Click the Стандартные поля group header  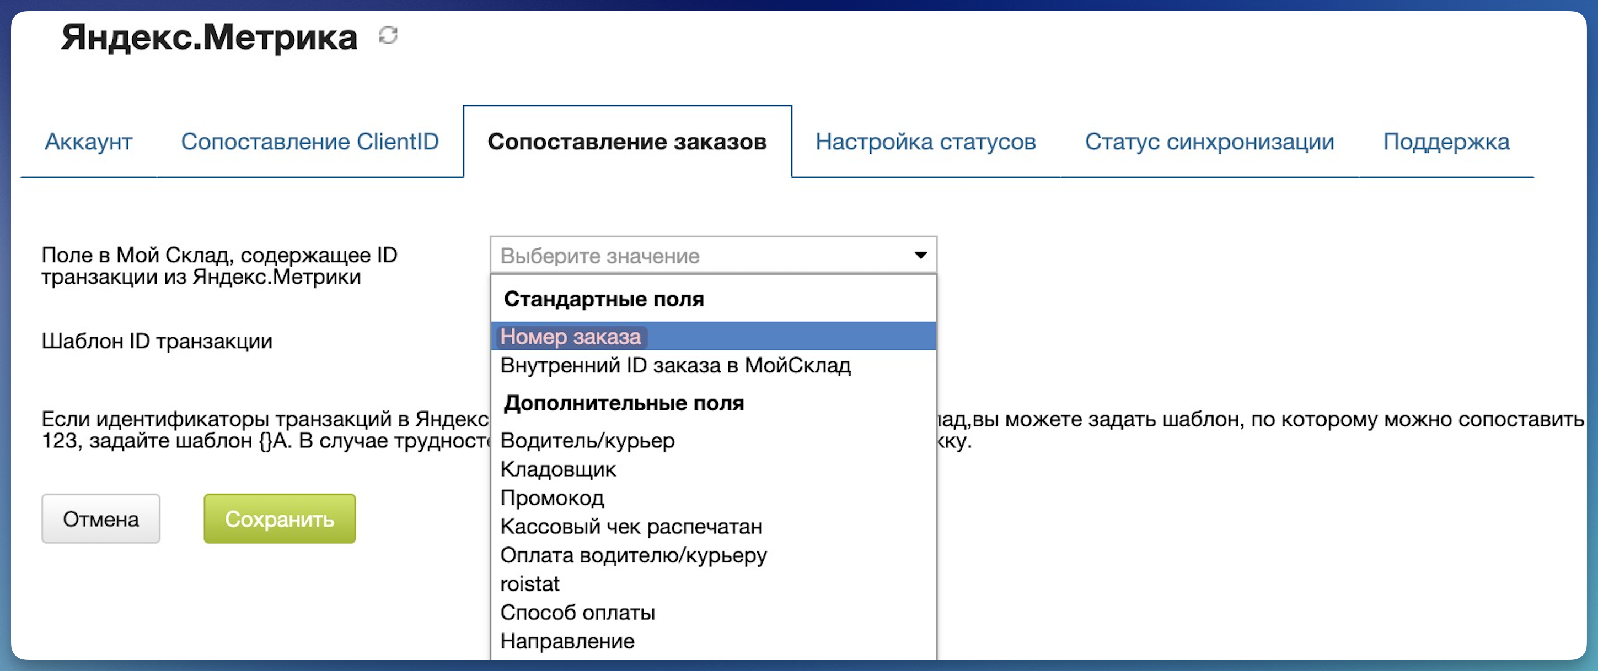pyautogui.click(x=604, y=299)
